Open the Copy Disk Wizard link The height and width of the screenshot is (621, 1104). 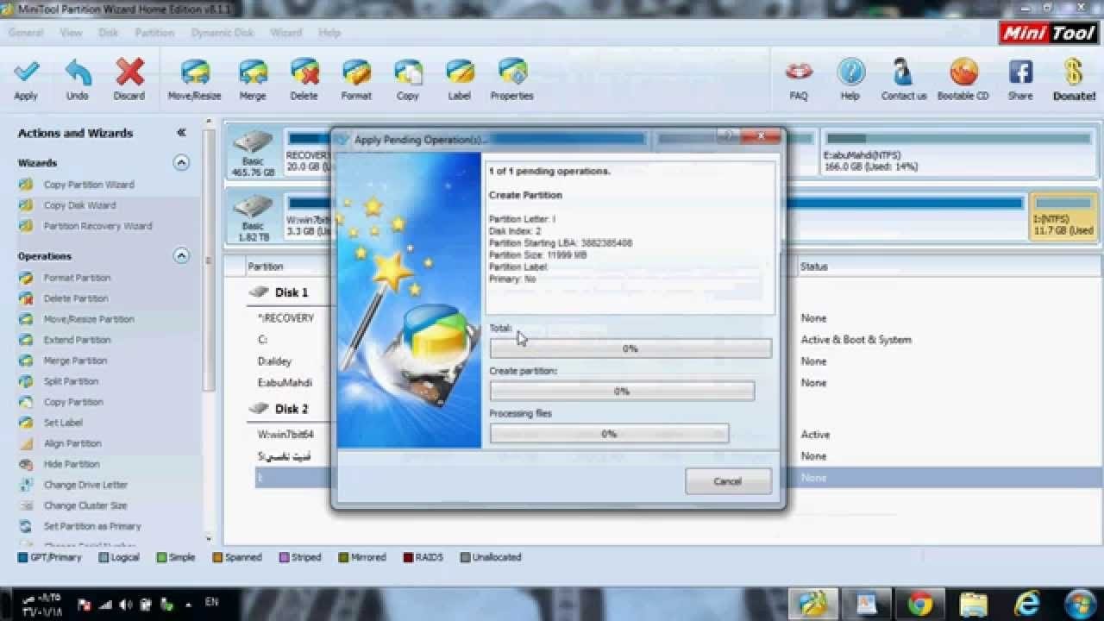pyautogui.click(x=79, y=205)
